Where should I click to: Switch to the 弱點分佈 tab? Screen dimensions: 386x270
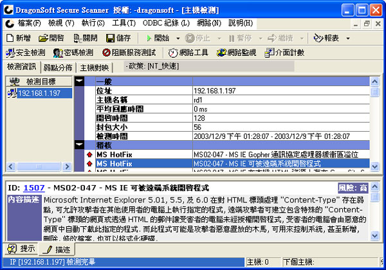[59, 67]
